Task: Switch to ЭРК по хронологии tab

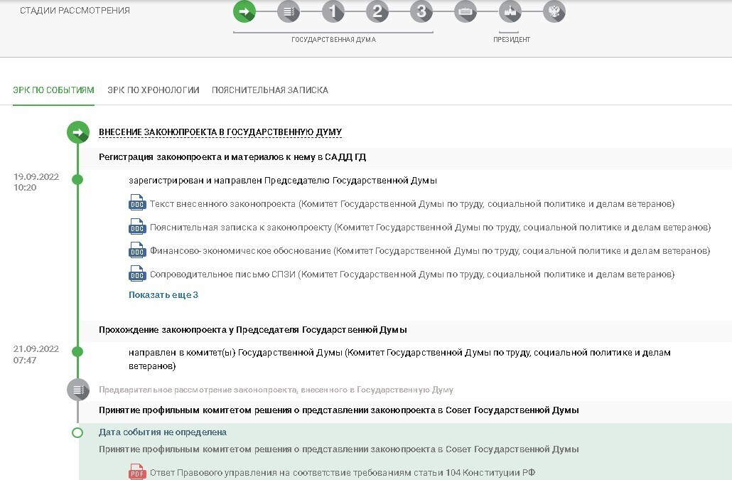Action: [153, 90]
